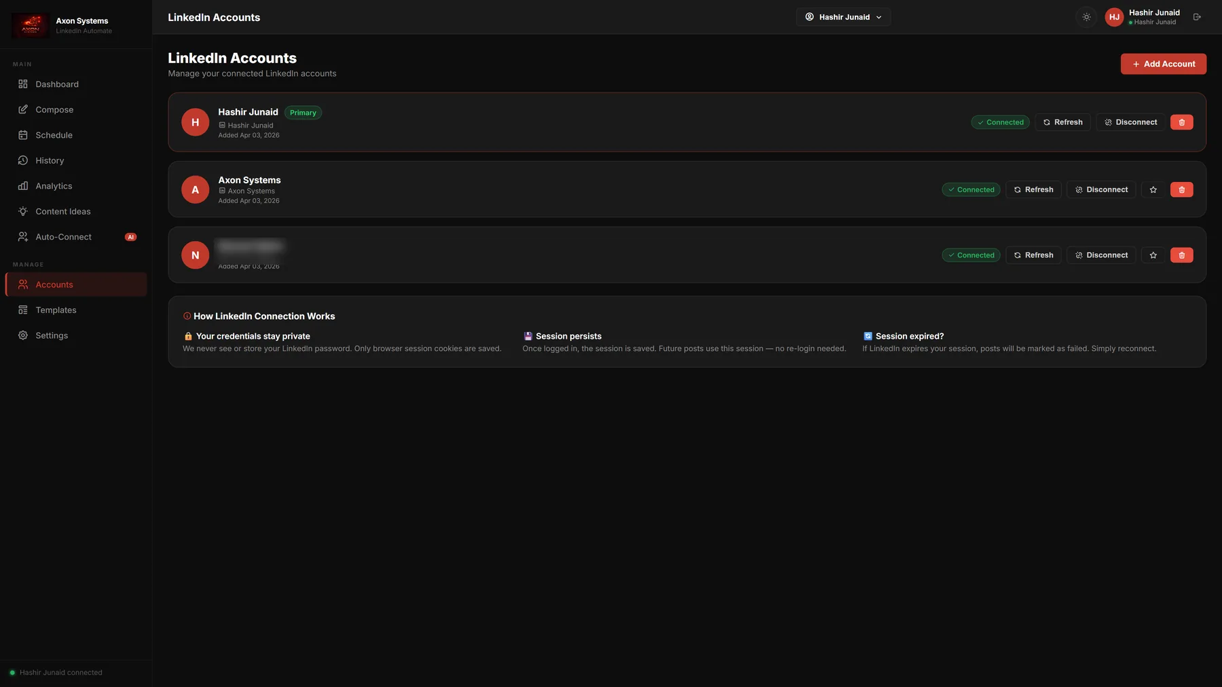Click the 'Hashir Junaid connected' status text
The height and width of the screenshot is (687, 1222).
[61, 673]
